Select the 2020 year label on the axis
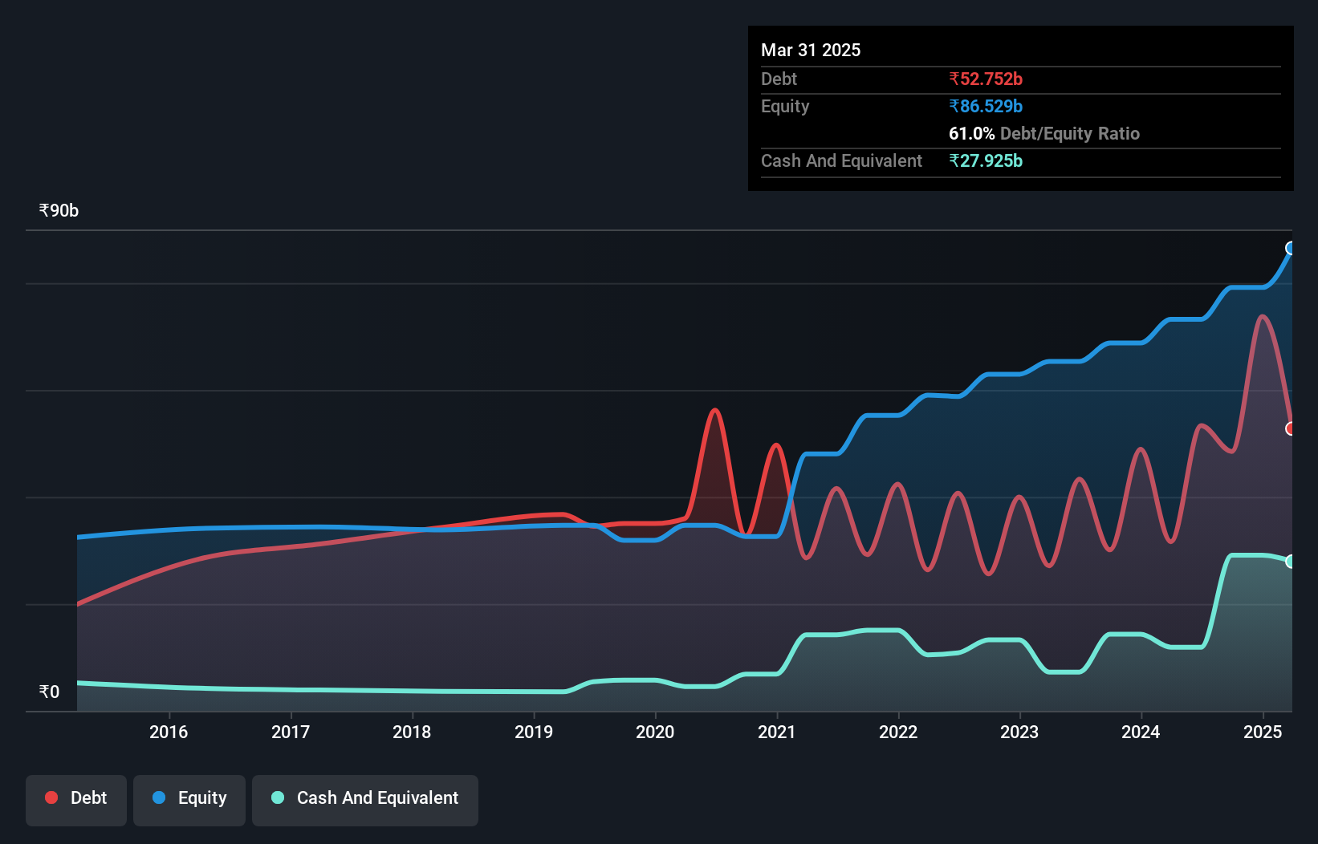Image resolution: width=1318 pixels, height=844 pixels. [x=655, y=732]
